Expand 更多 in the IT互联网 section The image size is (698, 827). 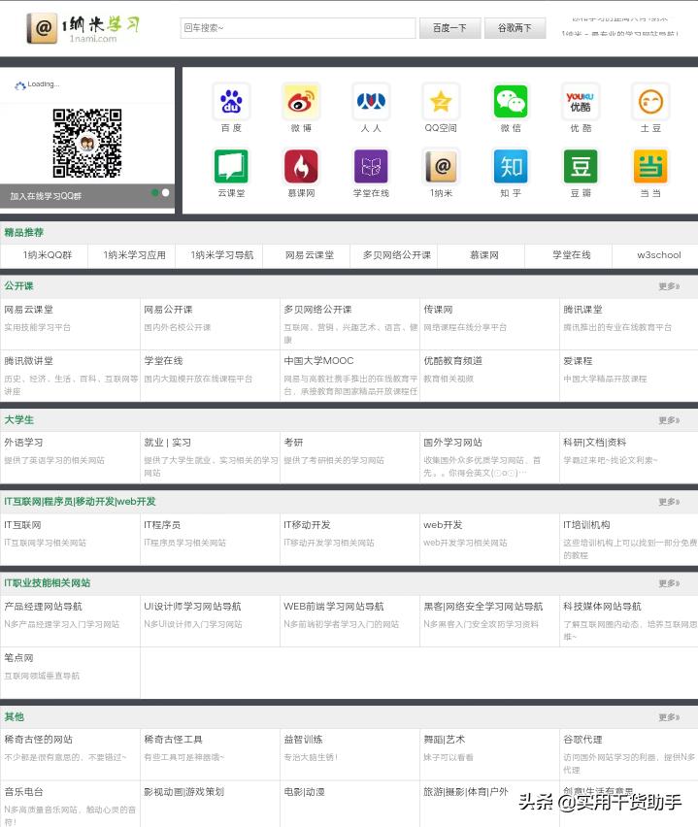click(x=669, y=502)
